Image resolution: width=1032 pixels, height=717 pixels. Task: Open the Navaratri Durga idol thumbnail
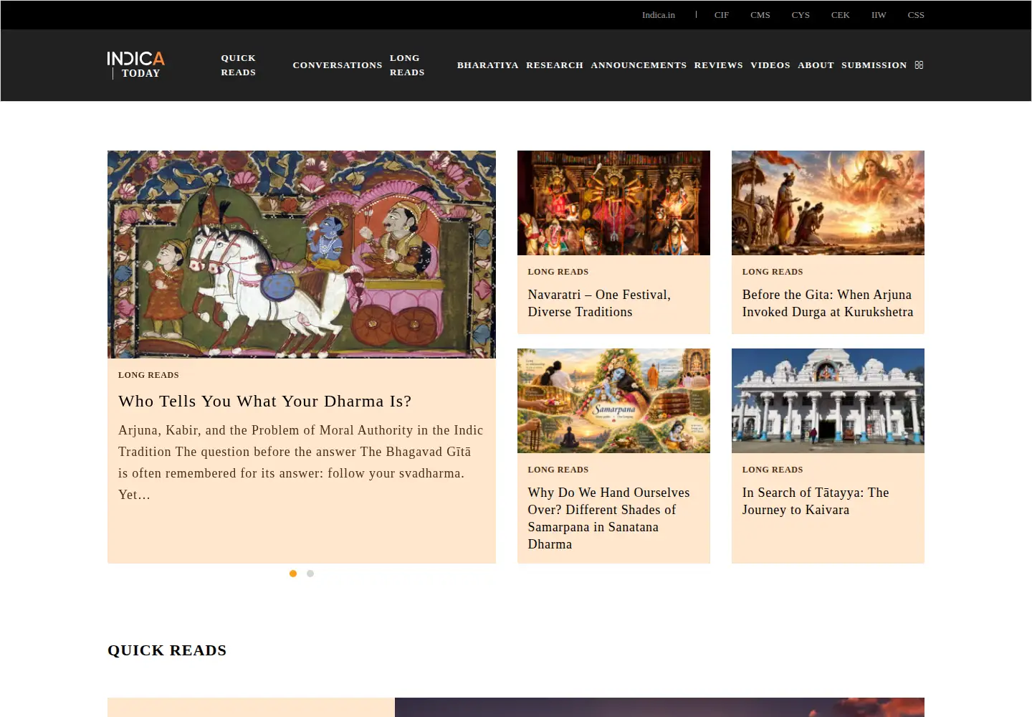(613, 203)
